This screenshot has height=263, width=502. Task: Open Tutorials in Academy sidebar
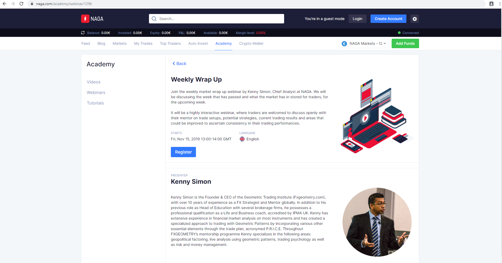coord(95,103)
